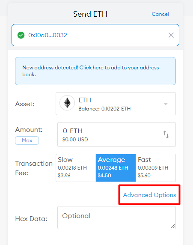This screenshot has height=245, width=193.
Task: Click the recipient address 0x10a0...0032
Action: (x=48, y=35)
